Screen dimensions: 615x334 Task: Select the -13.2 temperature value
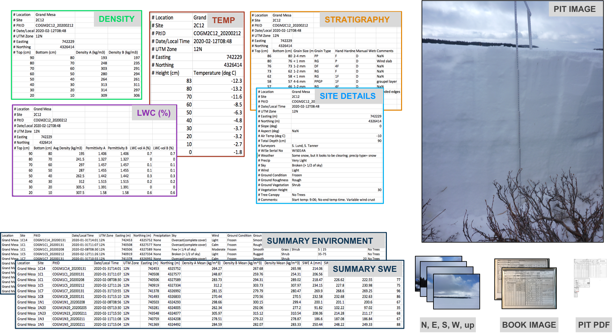[x=236, y=89]
